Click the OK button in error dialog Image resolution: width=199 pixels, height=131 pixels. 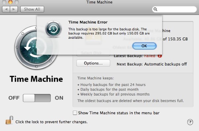[x=144, y=46]
